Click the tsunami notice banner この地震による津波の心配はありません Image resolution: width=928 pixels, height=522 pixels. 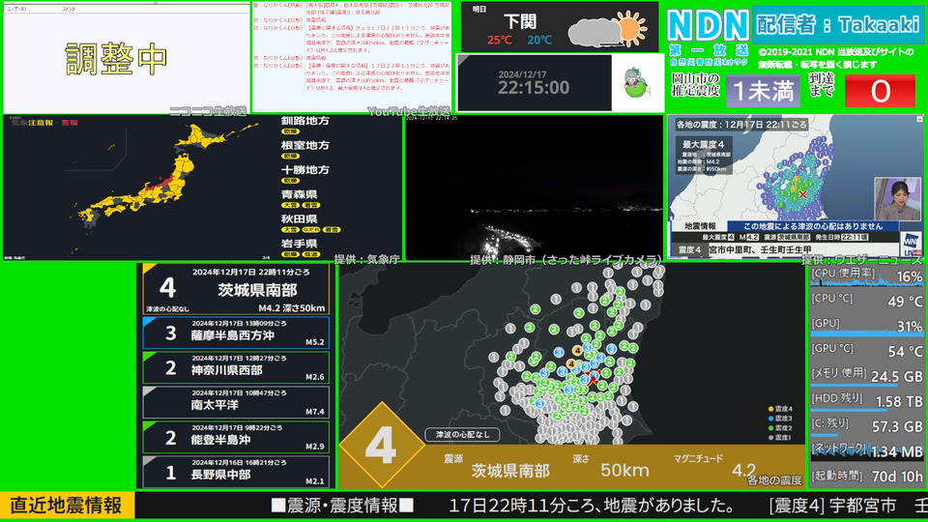coord(813,226)
